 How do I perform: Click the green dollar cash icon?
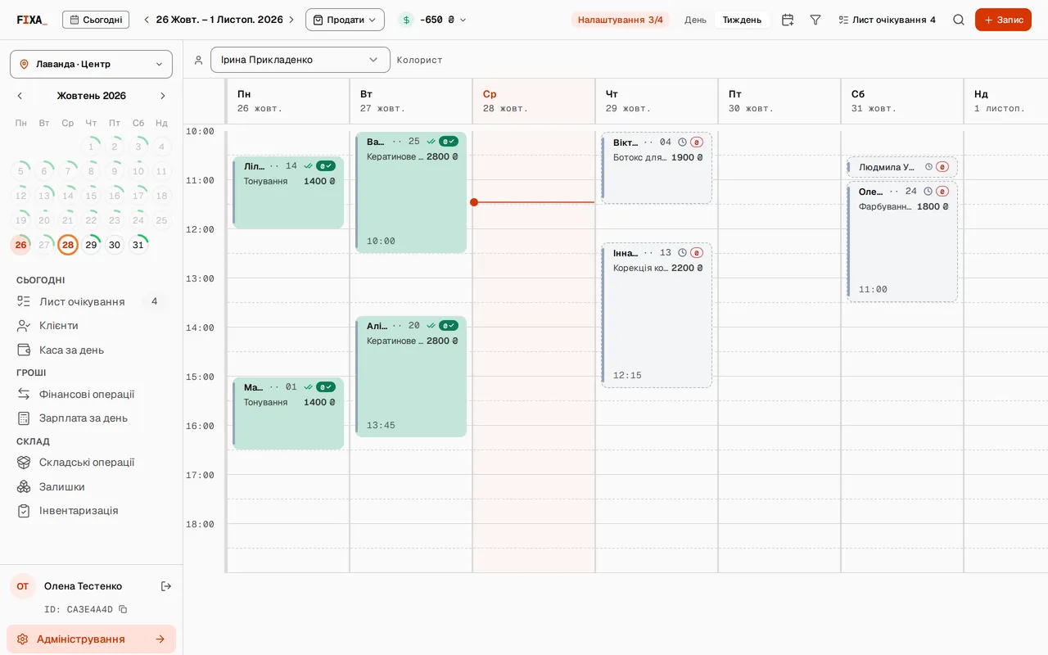pyautogui.click(x=406, y=20)
